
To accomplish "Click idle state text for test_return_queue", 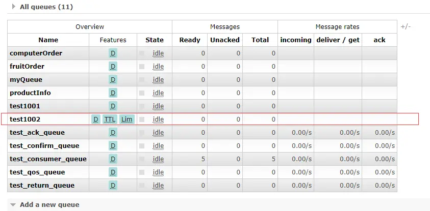I will (x=158, y=185).
